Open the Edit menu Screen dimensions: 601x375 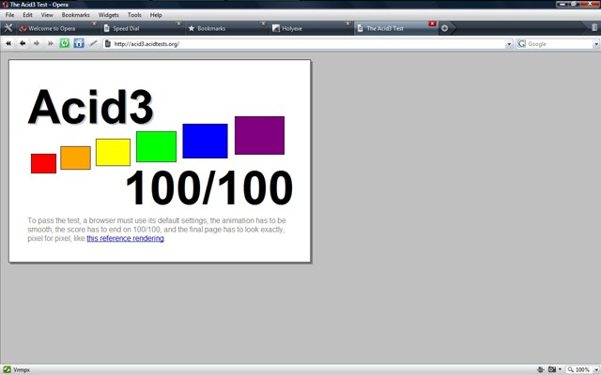point(27,15)
